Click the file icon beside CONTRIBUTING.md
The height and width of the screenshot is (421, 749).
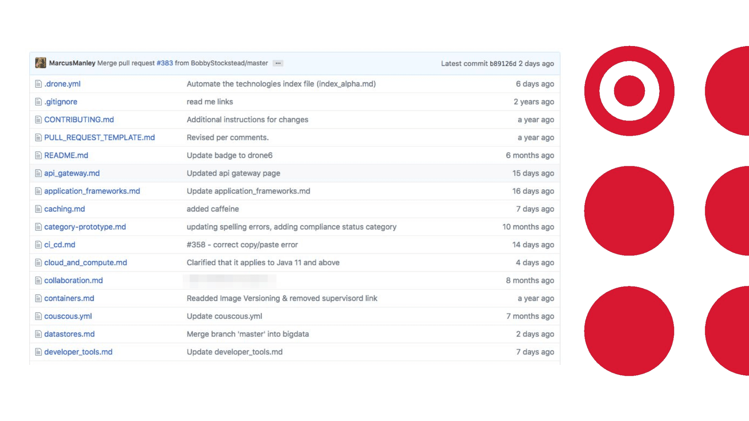click(x=38, y=120)
